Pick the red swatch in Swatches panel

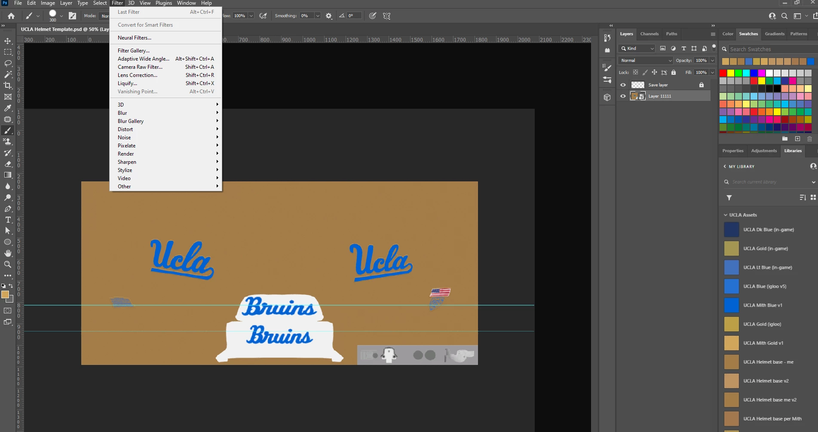[723, 73]
